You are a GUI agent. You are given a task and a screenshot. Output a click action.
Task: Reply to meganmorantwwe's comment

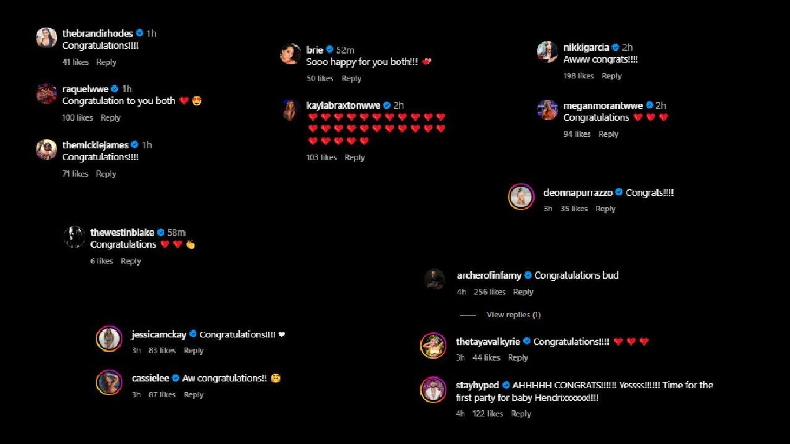(x=608, y=134)
